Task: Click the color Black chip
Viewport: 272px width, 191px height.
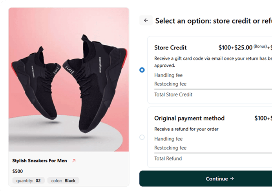Action: (x=64, y=181)
